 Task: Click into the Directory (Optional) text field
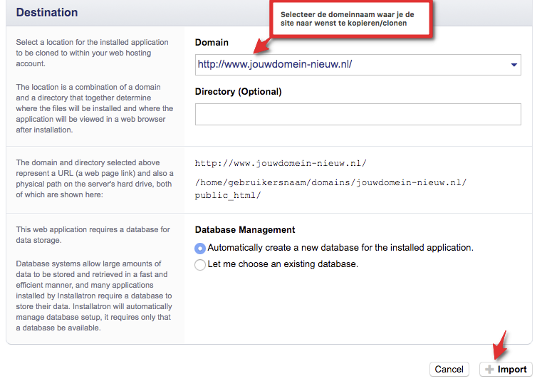tap(358, 114)
